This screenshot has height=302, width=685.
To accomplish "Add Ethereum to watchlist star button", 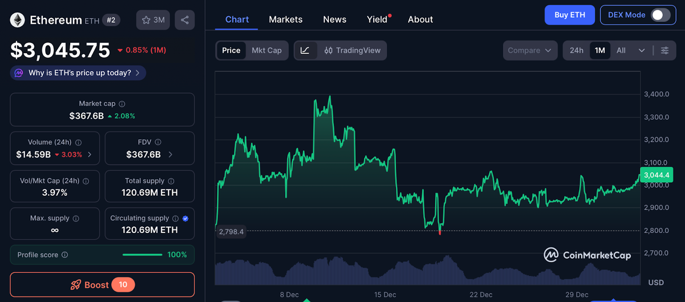I will point(153,20).
